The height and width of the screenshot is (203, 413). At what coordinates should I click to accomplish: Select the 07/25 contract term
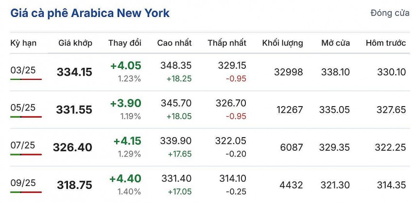[23, 145]
